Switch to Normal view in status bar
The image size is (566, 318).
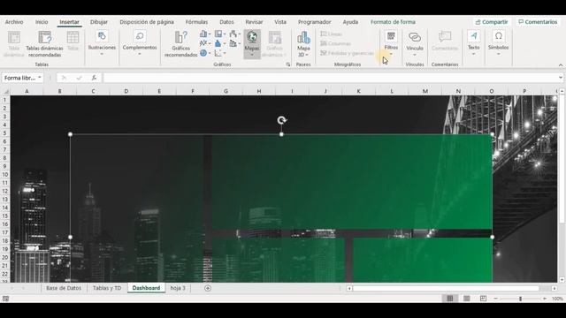[450, 299]
